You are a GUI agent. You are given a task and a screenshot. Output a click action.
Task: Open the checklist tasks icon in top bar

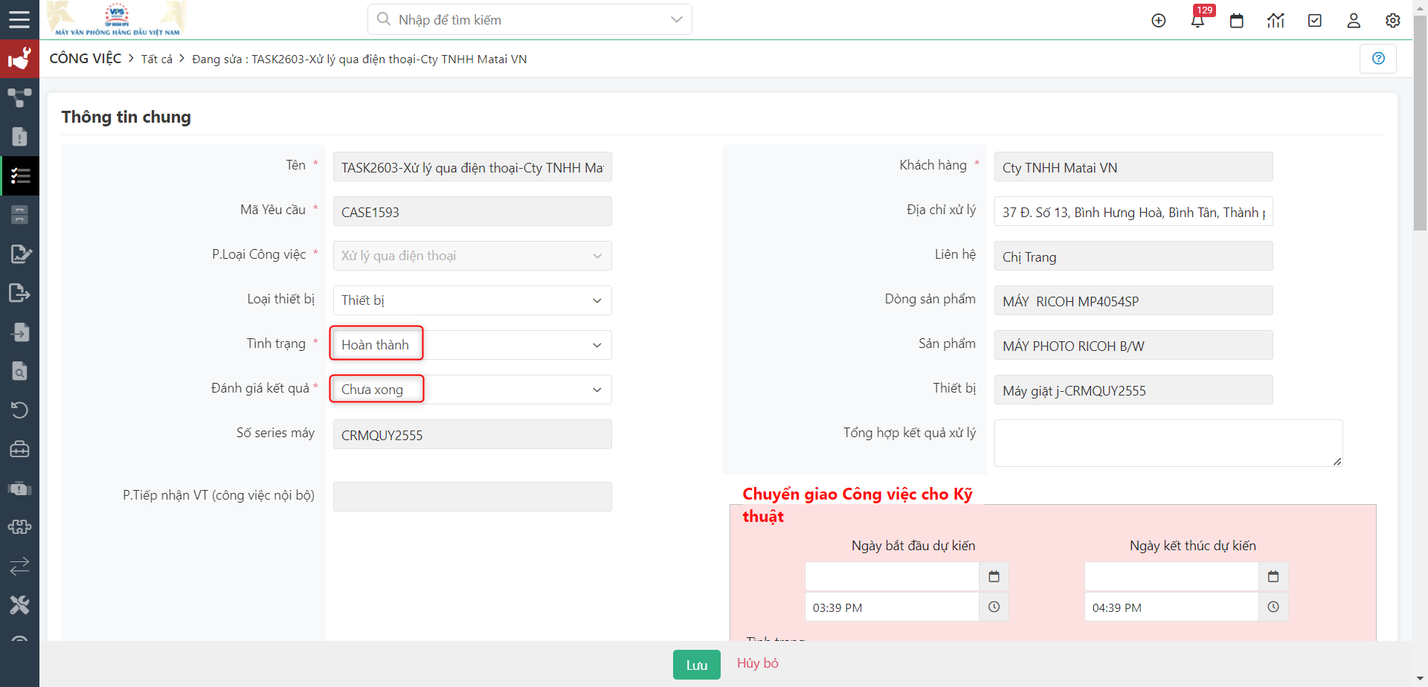[1315, 20]
